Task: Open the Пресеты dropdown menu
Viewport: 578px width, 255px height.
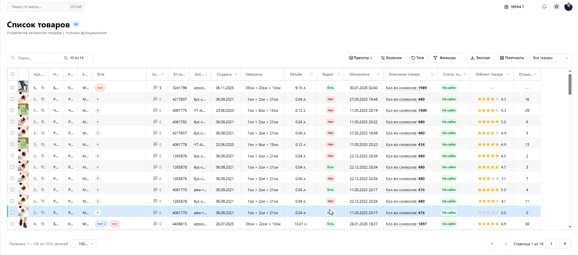Action: 360,58
